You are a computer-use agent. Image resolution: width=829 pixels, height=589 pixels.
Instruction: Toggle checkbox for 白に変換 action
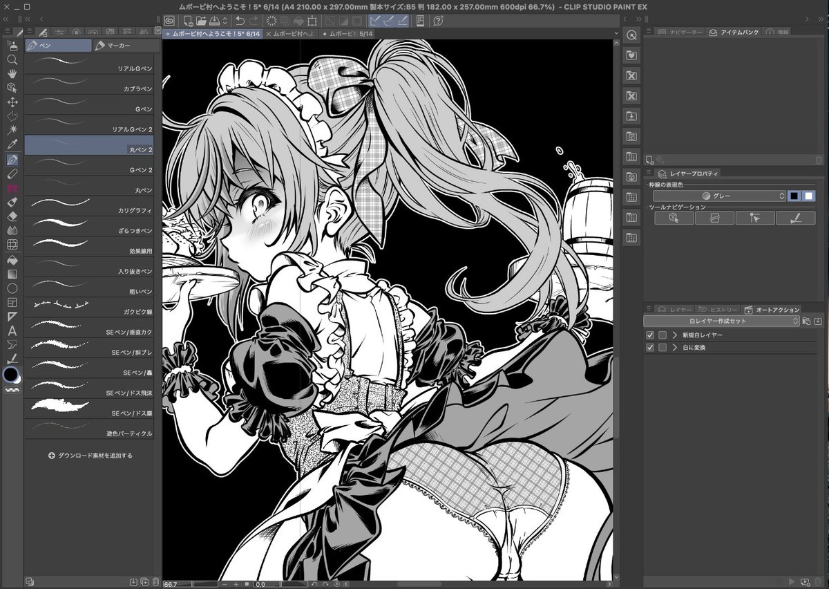pos(649,348)
